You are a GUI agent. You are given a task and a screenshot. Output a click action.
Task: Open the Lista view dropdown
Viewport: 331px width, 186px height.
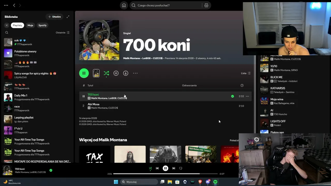[246, 73]
